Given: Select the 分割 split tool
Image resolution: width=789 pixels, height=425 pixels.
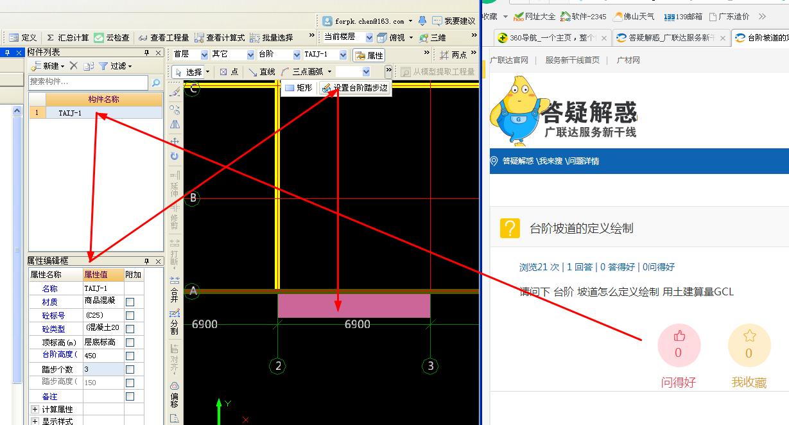Looking at the screenshot, I should tap(174, 321).
